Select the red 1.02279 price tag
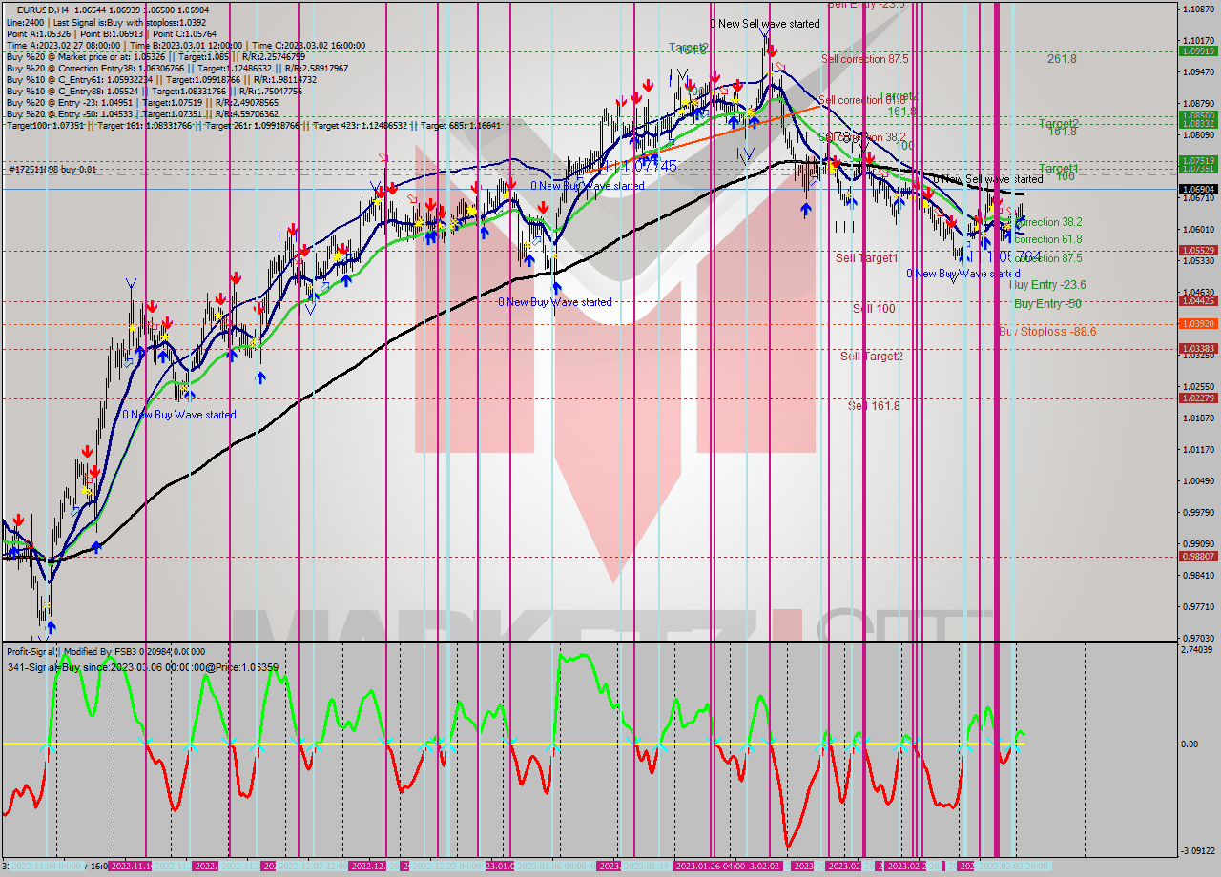1221x877 pixels. click(x=1199, y=398)
